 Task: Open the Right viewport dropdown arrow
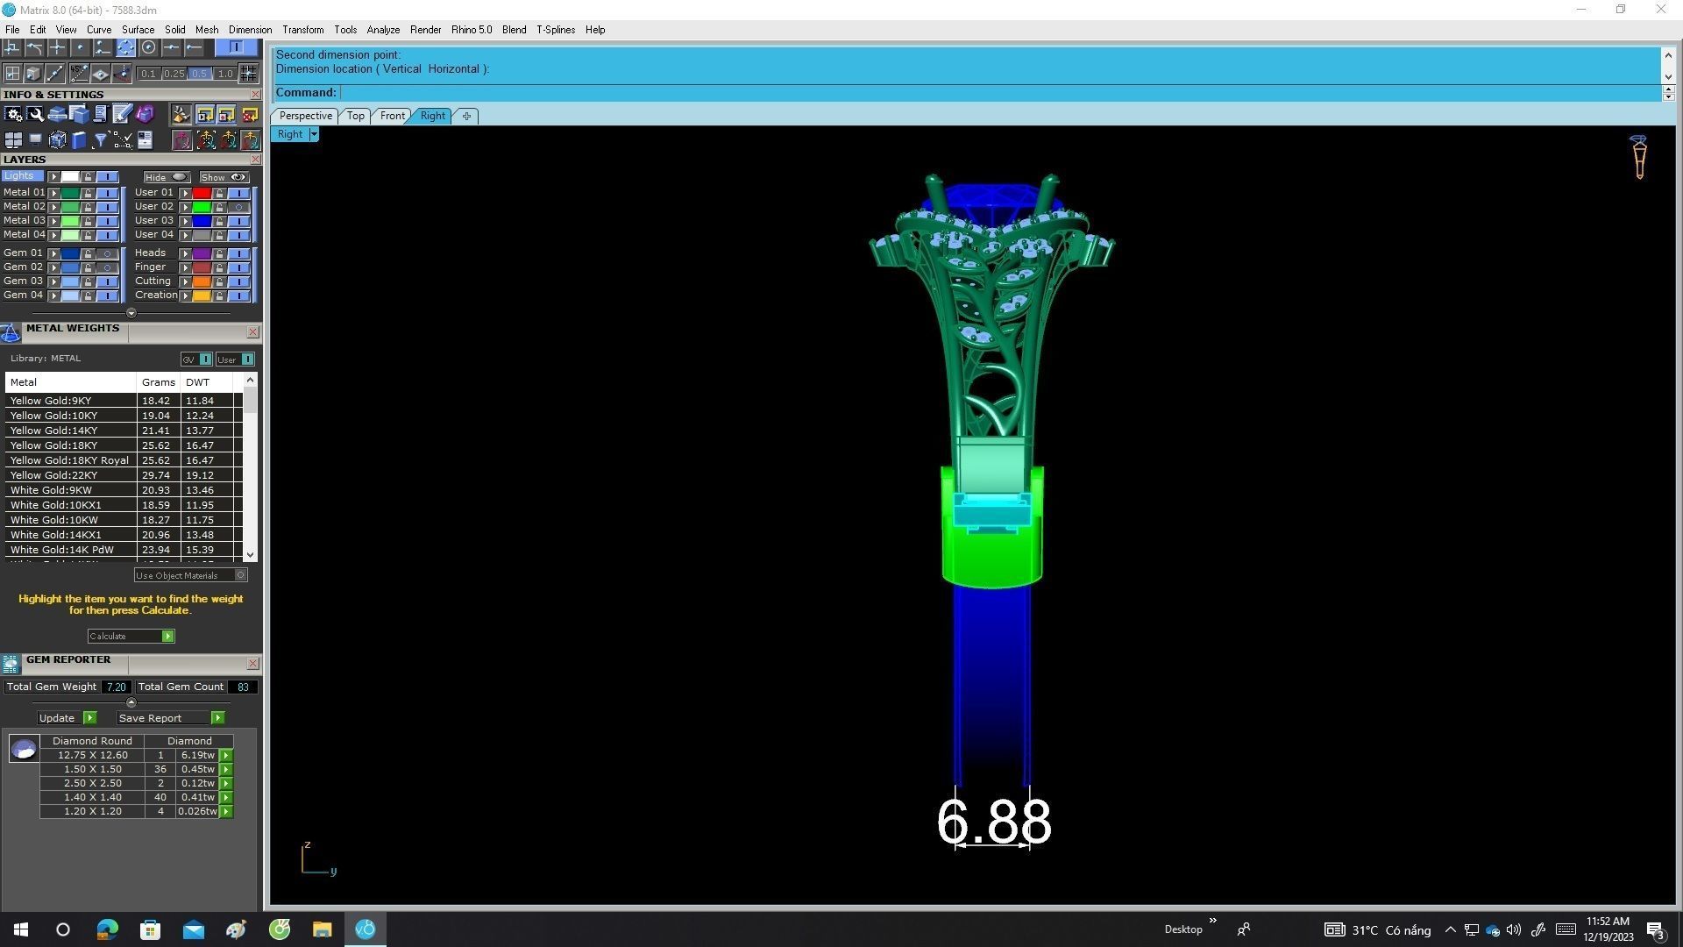(314, 134)
